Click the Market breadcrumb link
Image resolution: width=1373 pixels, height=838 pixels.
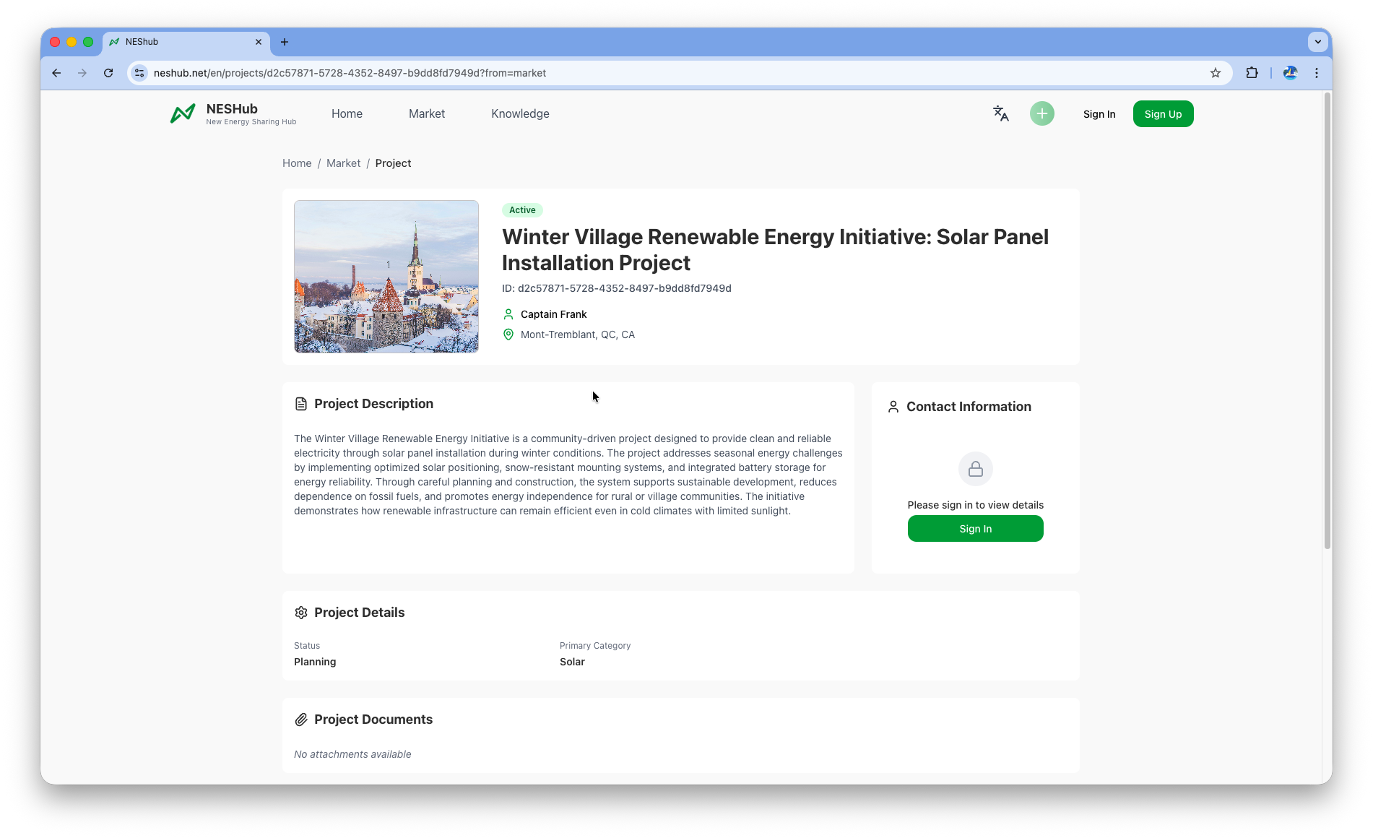pos(343,163)
